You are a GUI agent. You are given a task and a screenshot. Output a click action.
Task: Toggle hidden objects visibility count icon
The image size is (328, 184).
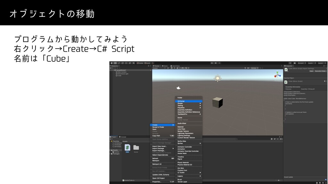183,68
